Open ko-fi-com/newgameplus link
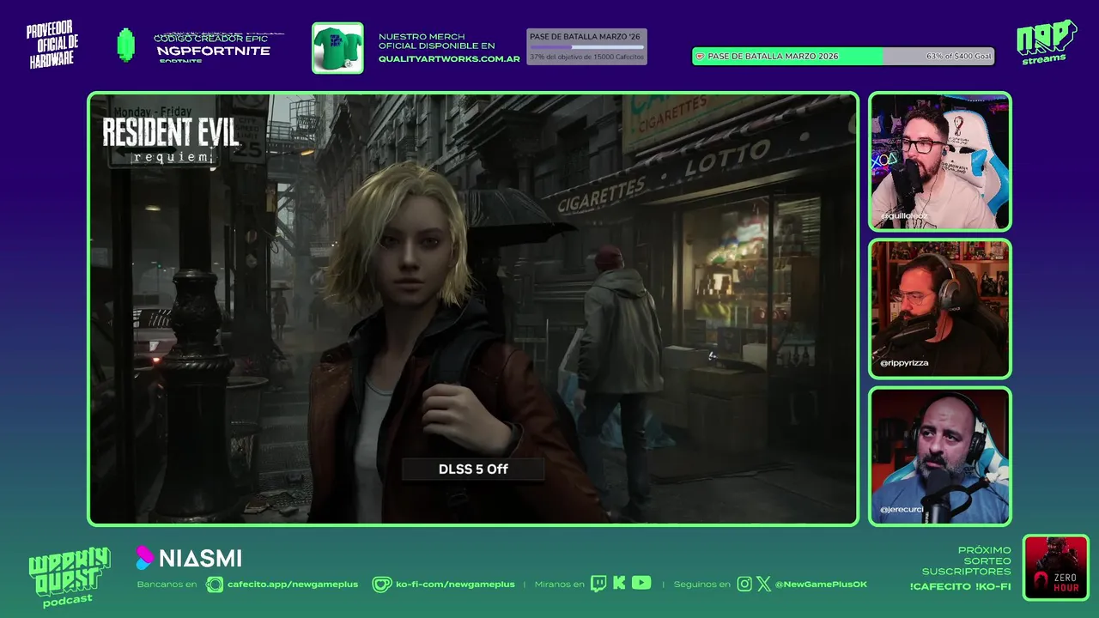 pyautogui.click(x=455, y=585)
